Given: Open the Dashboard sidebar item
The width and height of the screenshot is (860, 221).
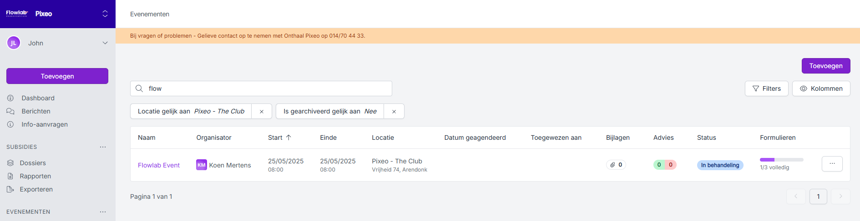Looking at the screenshot, I should pos(38,98).
